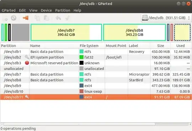Screen dimensions: 192x131
Task: Select gray unallocated block in disk map
Action: (x=21, y=32)
